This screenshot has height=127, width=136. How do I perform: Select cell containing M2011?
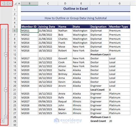[30, 31]
